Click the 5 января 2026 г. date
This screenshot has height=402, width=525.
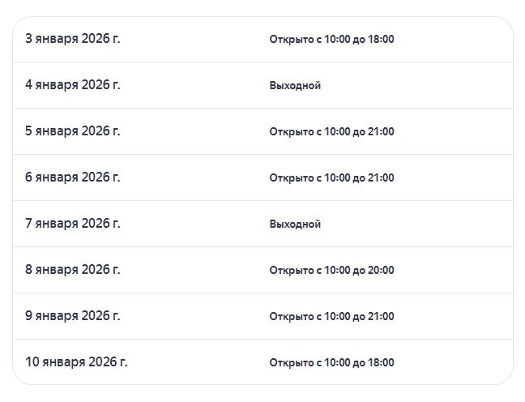click(72, 130)
